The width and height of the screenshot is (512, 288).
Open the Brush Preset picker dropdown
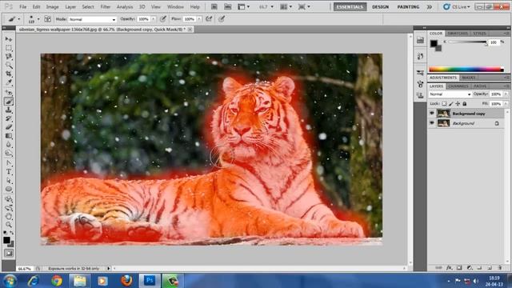pyautogui.click(x=38, y=19)
